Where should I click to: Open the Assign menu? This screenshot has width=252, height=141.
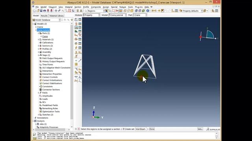coord(106,7)
